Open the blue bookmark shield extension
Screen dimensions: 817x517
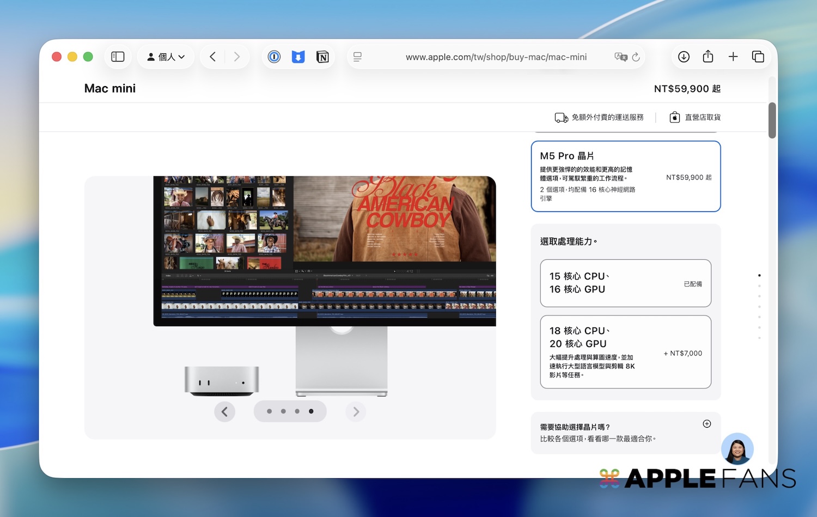298,57
